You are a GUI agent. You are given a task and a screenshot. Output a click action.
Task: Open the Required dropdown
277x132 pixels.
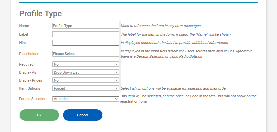[86, 64]
